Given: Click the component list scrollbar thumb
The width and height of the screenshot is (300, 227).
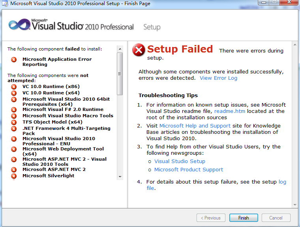Looking at the screenshot, I should tap(120, 74).
